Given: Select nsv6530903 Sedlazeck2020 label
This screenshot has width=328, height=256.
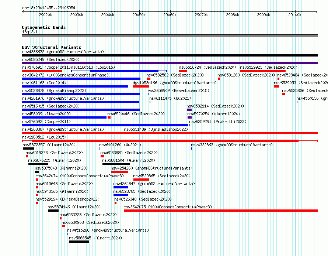Looking at the screenshot, I should pyautogui.click(x=90, y=222).
